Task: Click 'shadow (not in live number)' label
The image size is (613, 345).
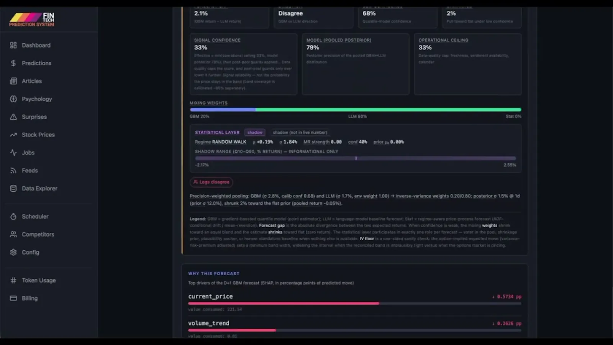Action: [300, 132]
